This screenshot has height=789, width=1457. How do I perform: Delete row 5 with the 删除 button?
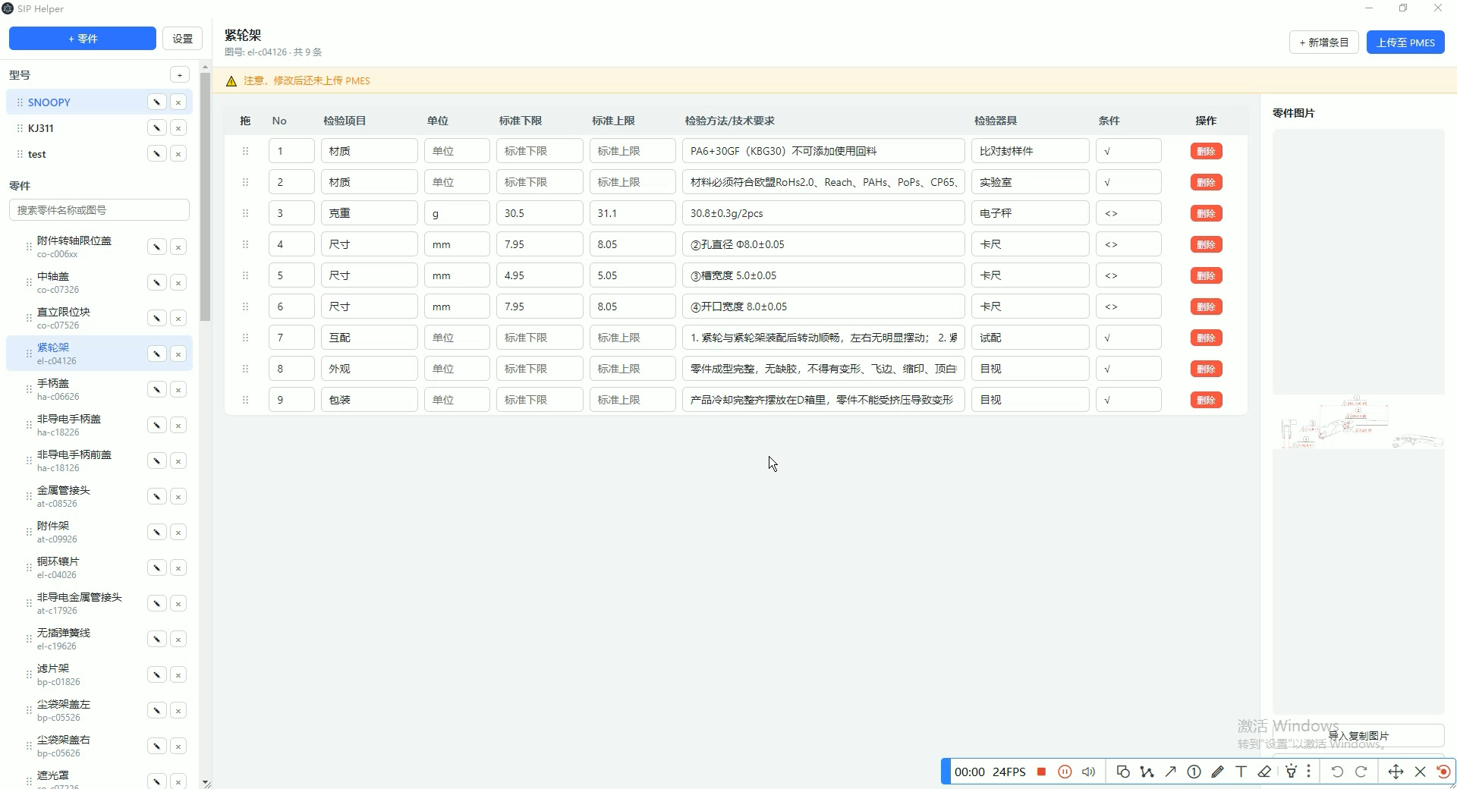click(1206, 275)
